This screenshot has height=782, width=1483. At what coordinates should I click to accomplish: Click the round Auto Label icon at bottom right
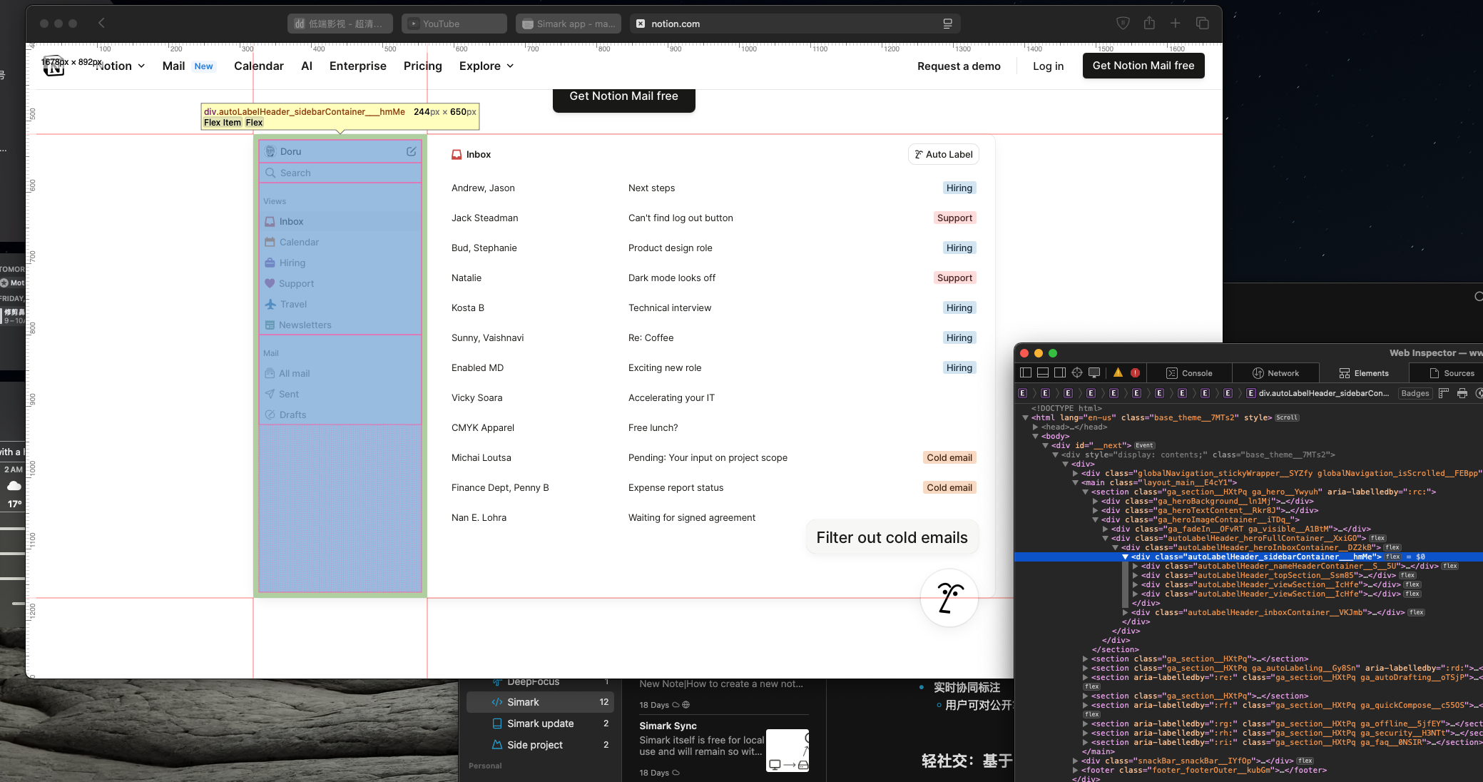point(949,598)
